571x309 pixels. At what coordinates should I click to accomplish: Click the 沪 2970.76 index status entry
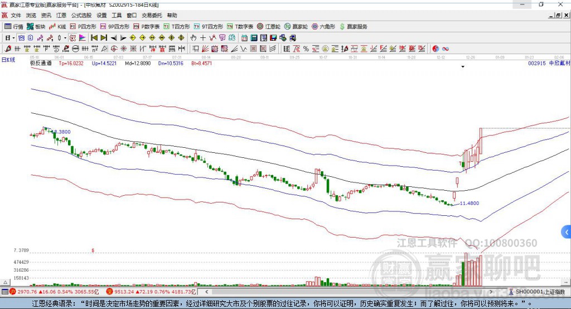54,292
